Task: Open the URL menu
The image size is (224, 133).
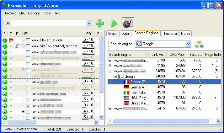Action: pyautogui.click(x=22, y=13)
